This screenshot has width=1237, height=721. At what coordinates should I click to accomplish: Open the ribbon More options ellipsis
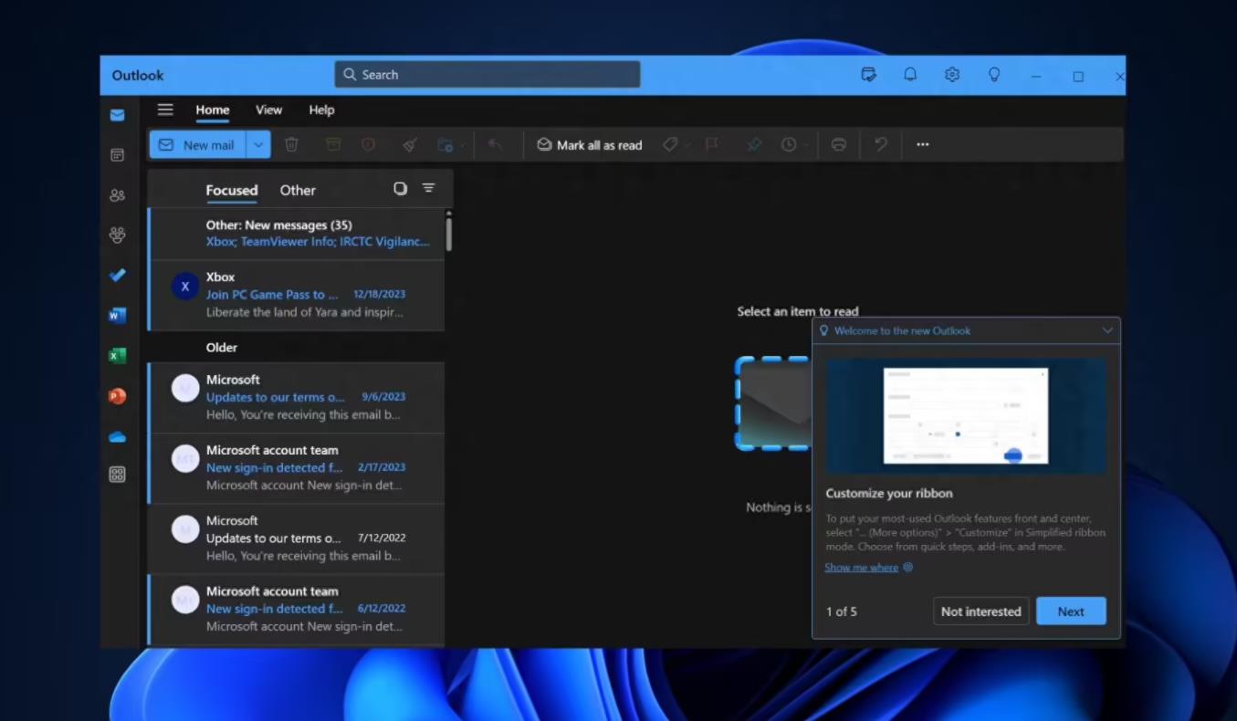pos(923,144)
